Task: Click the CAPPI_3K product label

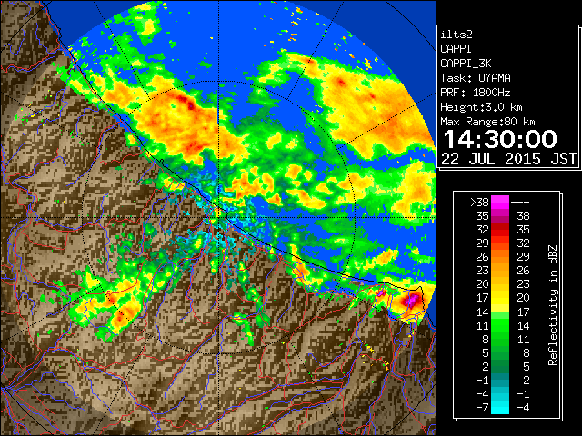Action: [x=466, y=64]
